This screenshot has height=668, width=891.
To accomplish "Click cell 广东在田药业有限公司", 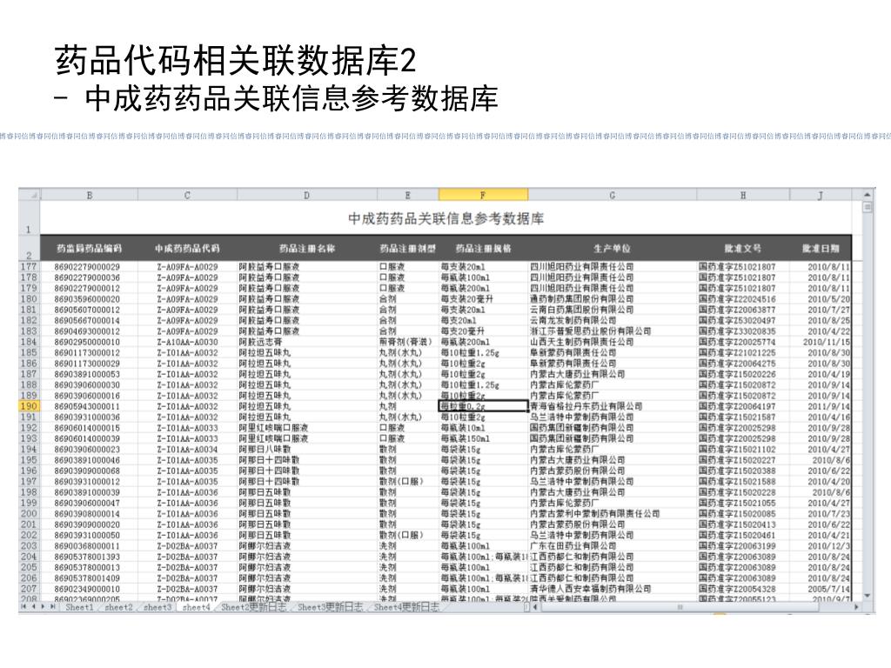I will [612, 546].
